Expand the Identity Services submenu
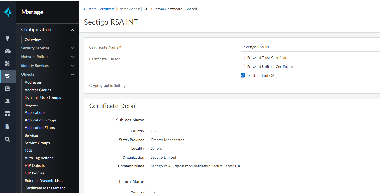Screen dimensions: 380x193 tap(72, 66)
